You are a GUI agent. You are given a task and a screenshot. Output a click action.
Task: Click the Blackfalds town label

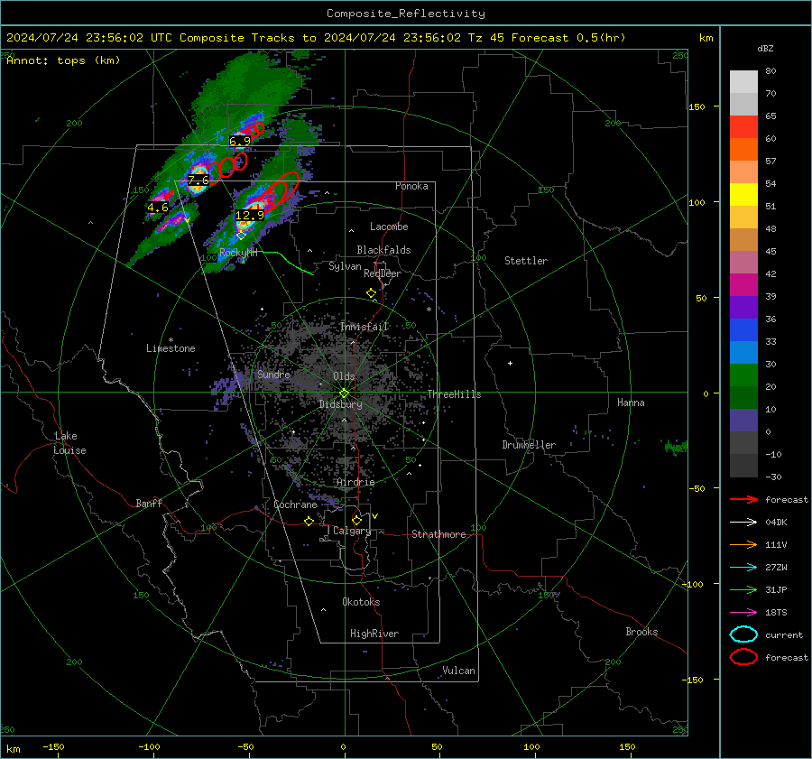click(x=383, y=250)
